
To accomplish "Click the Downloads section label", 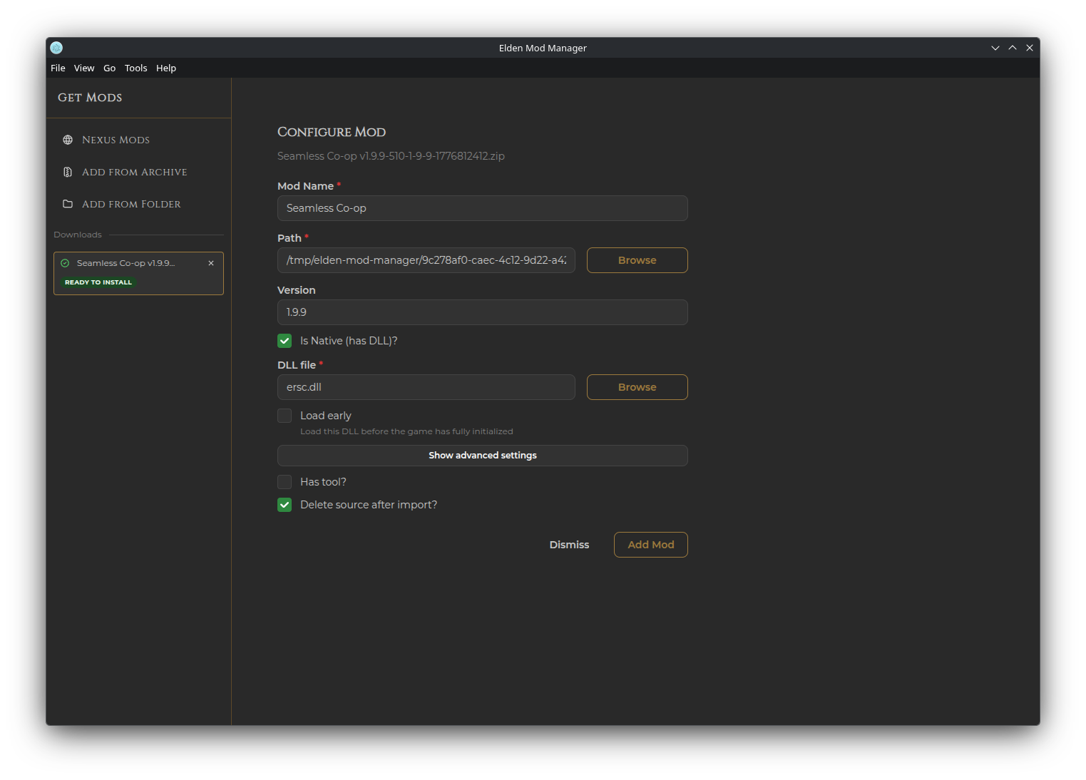I will tap(78, 235).
